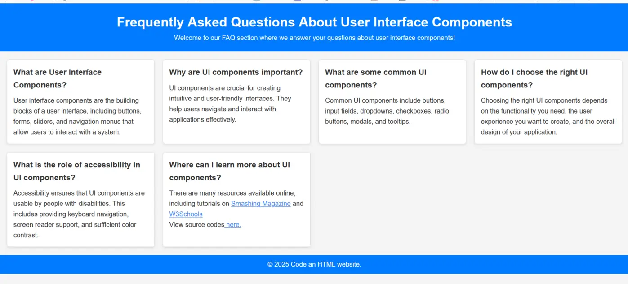Click the paragraph about keyboard navigation and contrast
The image size is (628, 284).
click(x=79, y=214)
